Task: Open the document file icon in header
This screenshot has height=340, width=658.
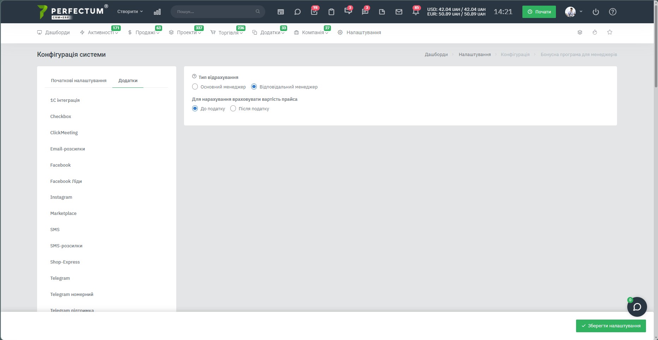Action: pyautogui.click(x=382, y=12)
